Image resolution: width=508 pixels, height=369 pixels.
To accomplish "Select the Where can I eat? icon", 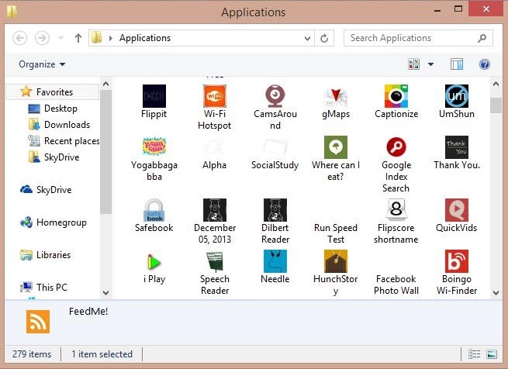I will click(x=336, y=147).
